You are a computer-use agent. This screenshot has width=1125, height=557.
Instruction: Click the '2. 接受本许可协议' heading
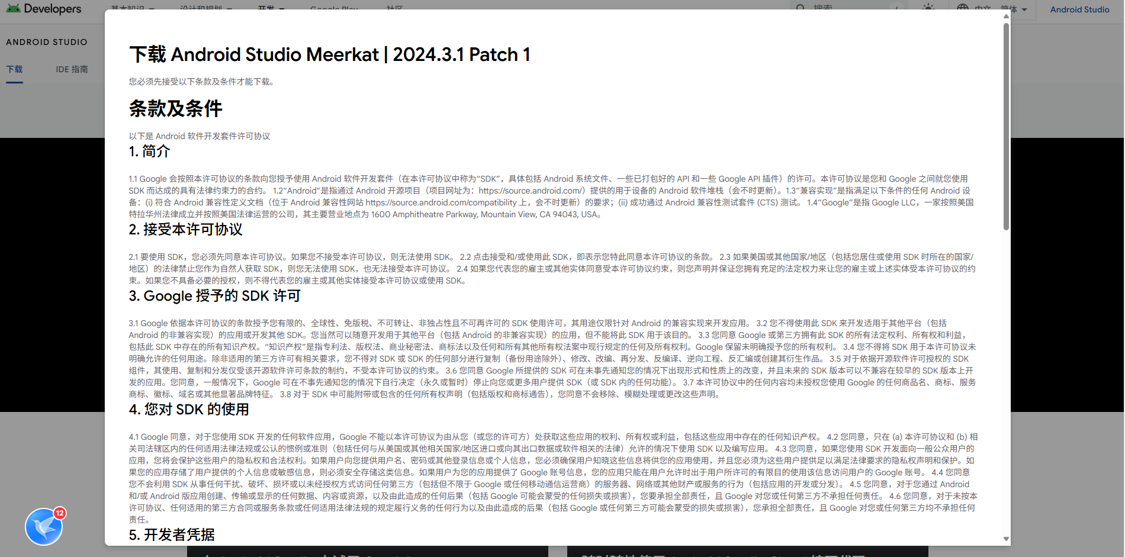point(185,230)
